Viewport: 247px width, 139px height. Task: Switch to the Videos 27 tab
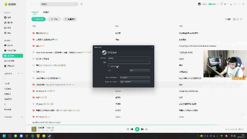click(46, 12)
